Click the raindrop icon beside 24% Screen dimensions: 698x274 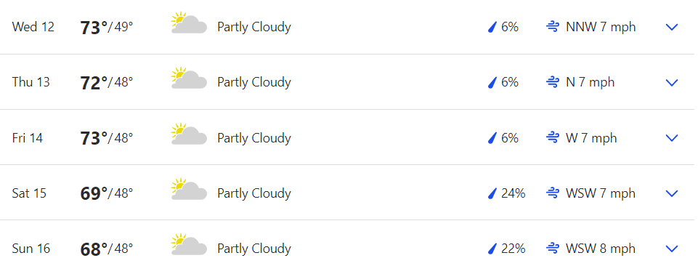point(492,193)
